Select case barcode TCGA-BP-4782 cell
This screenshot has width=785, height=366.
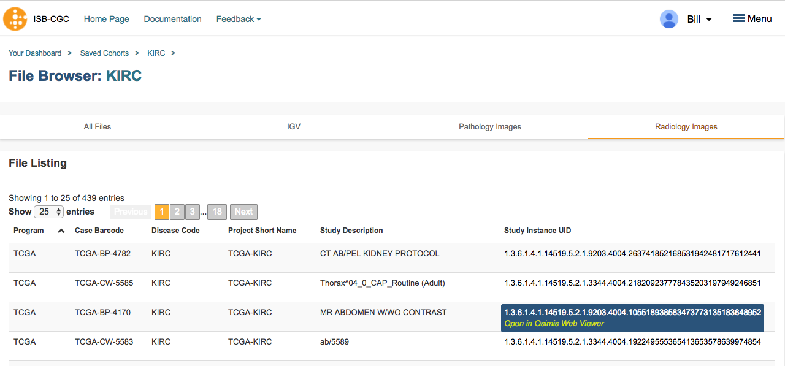click(x=102, y=253)
